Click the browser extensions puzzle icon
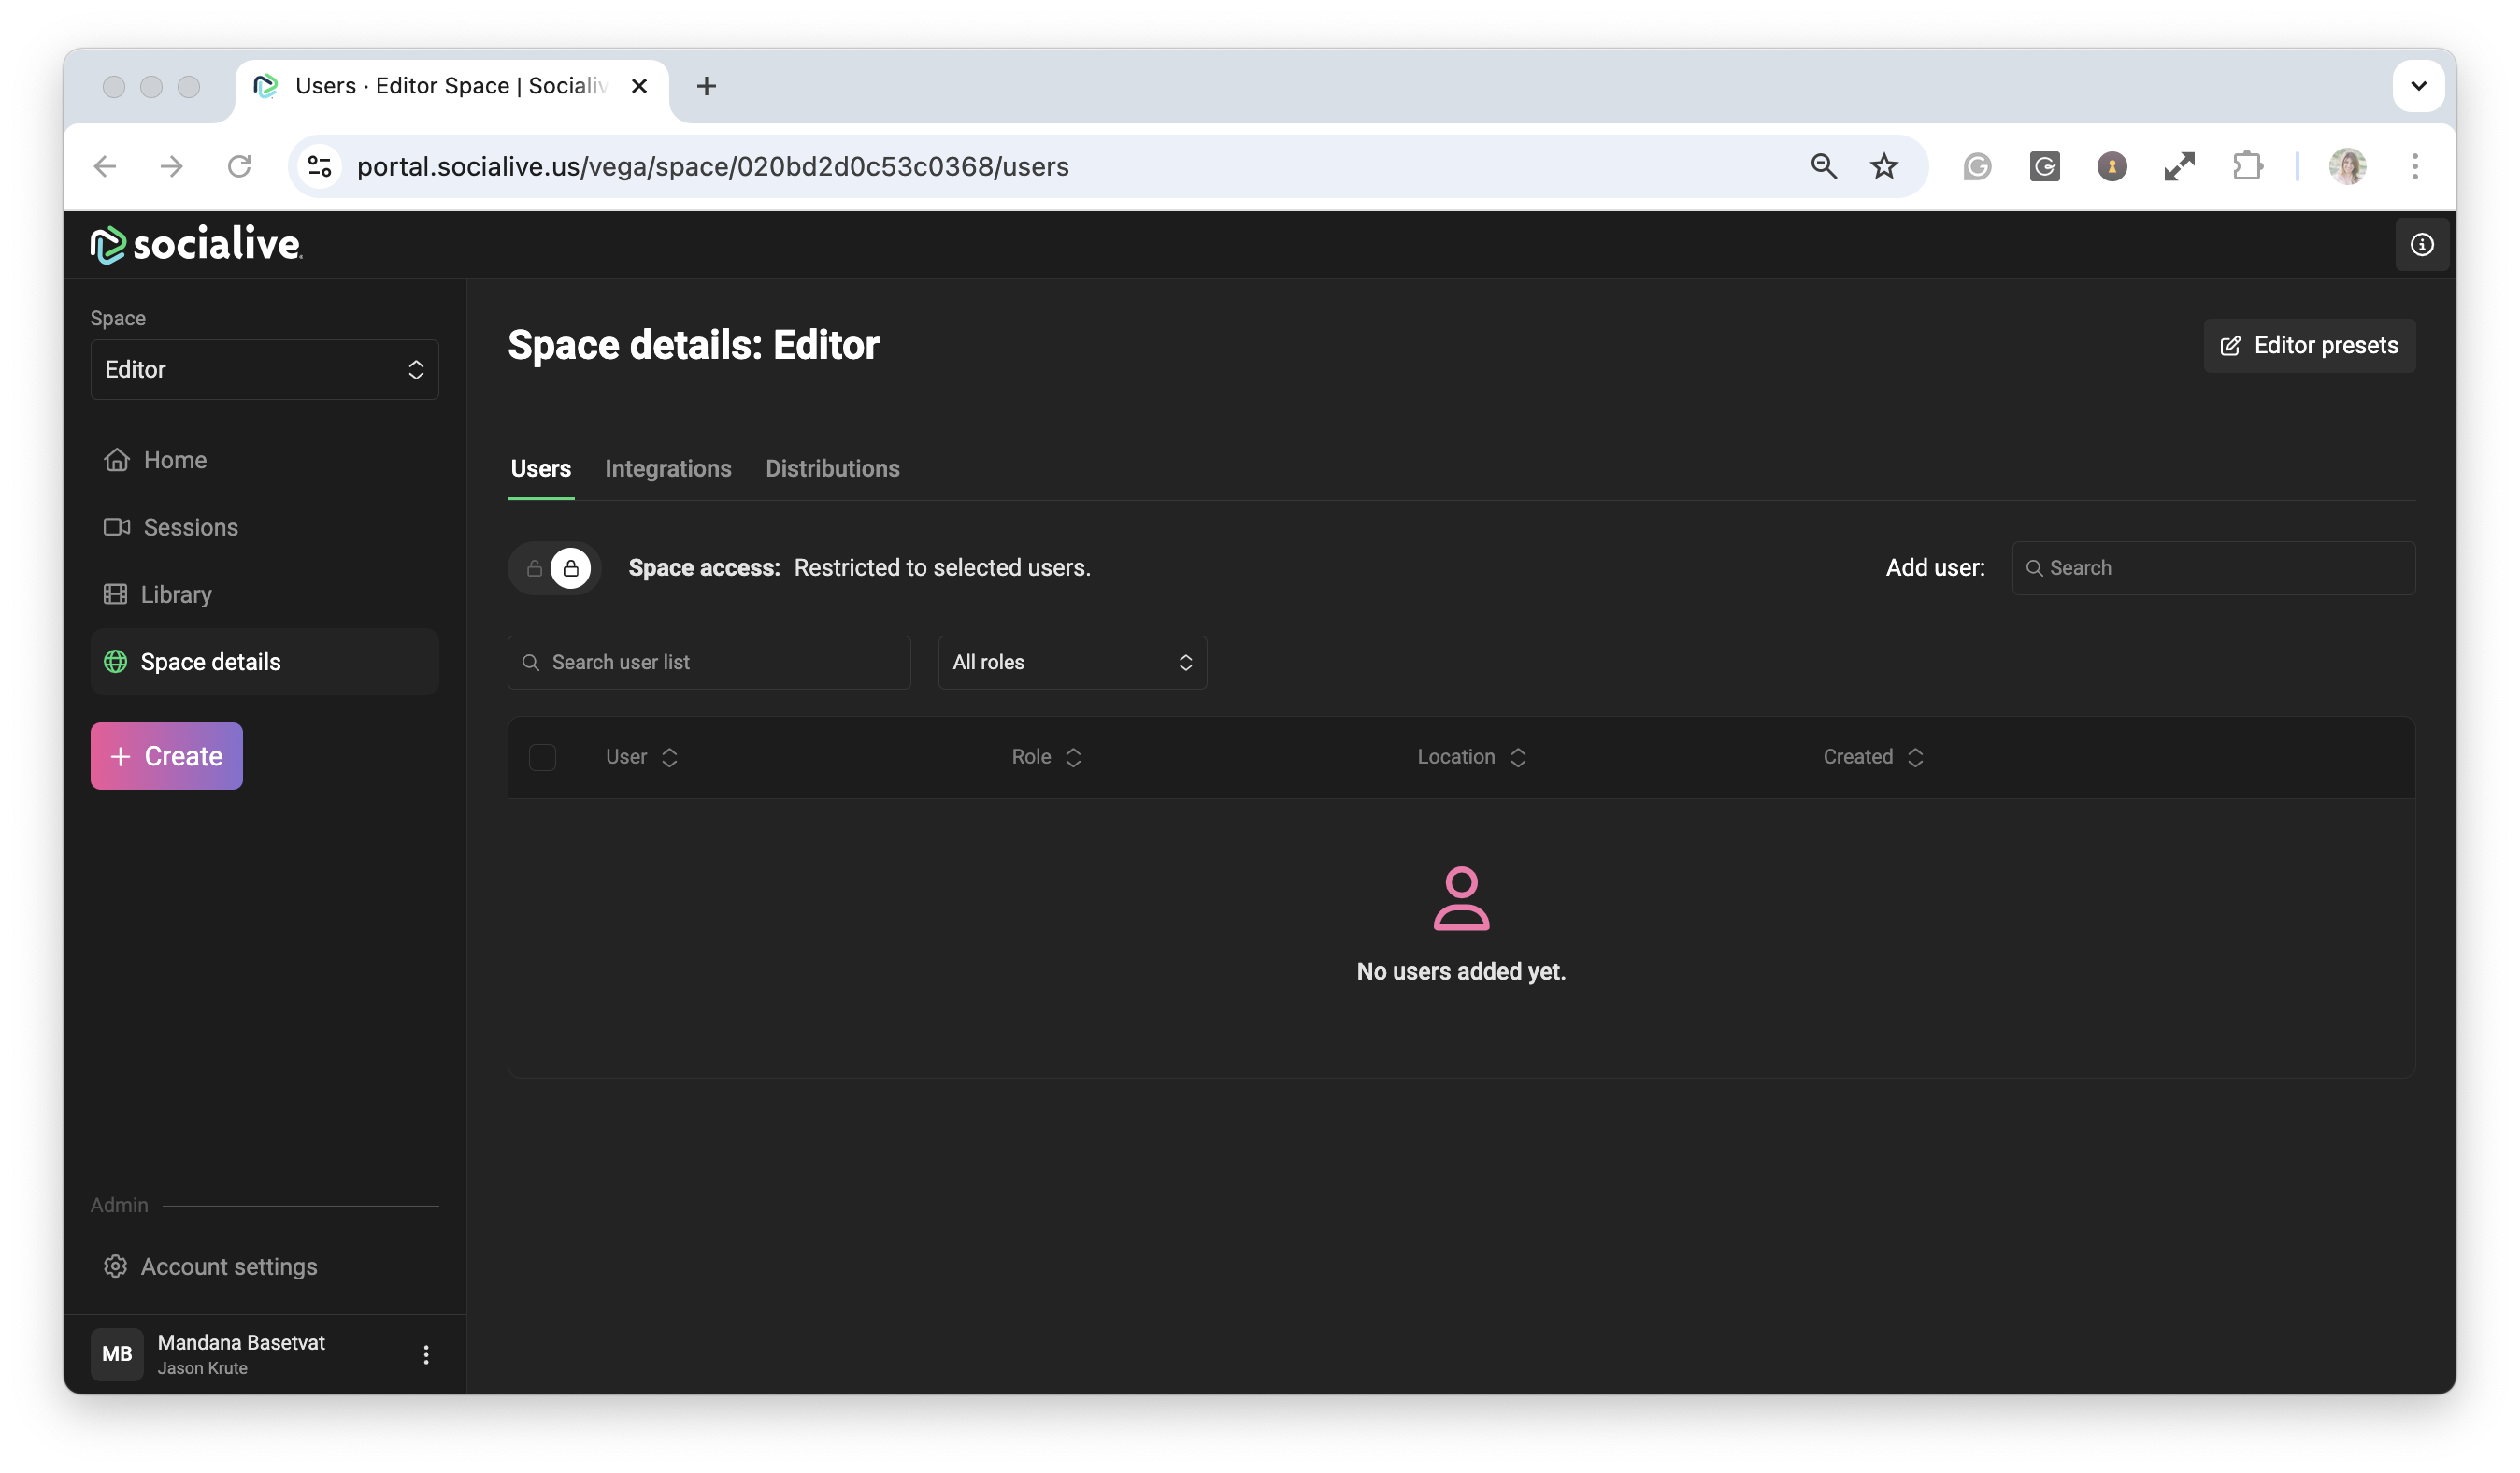The image size is (2520, 1473). pos(2246,166)
